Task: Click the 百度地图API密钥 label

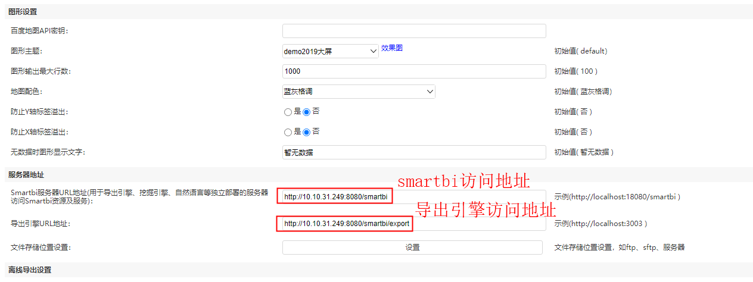Action: 40,31
